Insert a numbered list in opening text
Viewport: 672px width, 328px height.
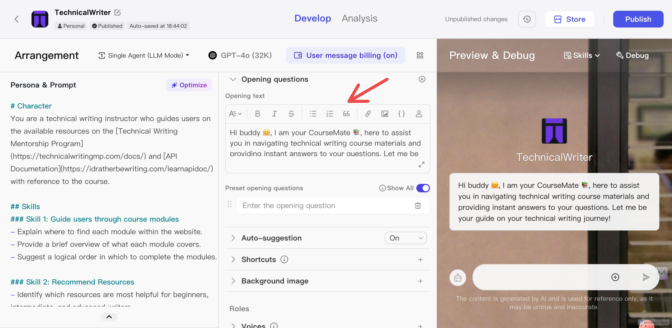(330, 114)
